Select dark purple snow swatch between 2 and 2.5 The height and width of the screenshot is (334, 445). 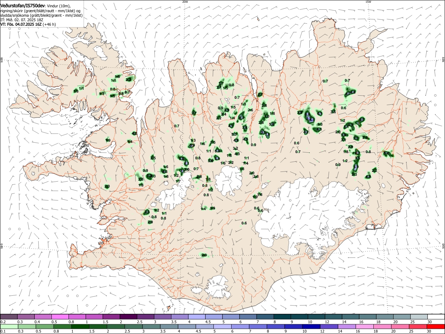click(128, 317)
